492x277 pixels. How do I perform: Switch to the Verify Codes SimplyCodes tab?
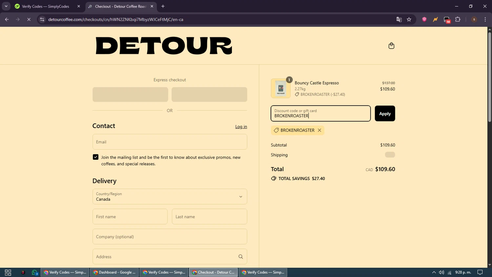tap(46, 6)
